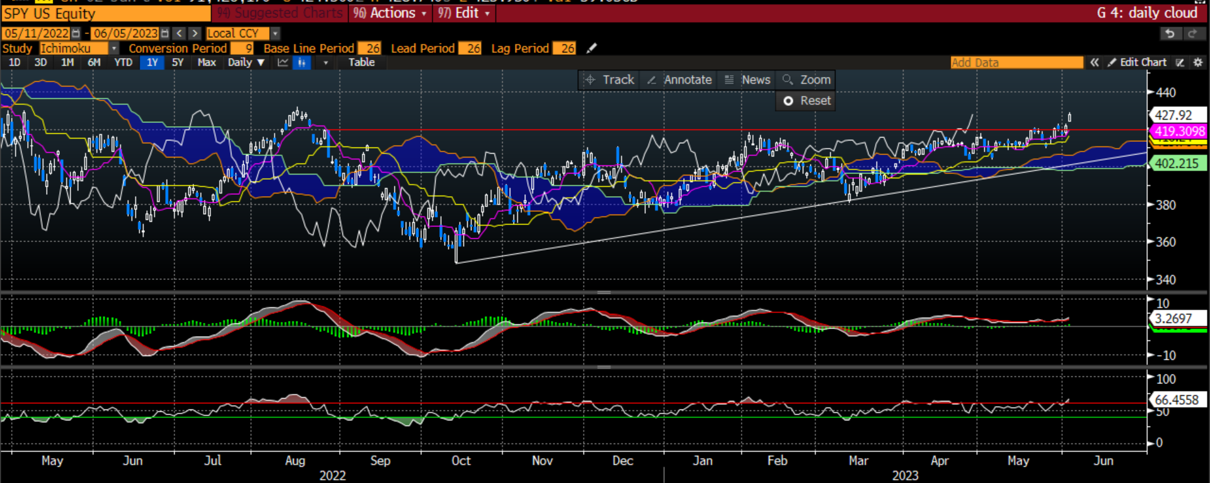The image size is (1210, 483).
Task: Expand the chart type options arrow
Action: pyautogui.click(x=325, y=62)
